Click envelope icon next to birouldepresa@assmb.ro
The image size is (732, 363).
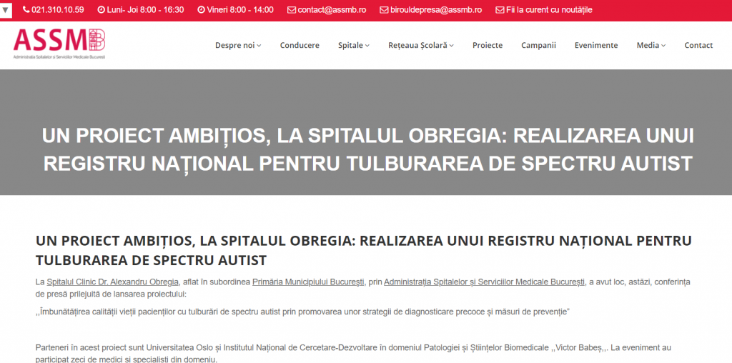385,10
